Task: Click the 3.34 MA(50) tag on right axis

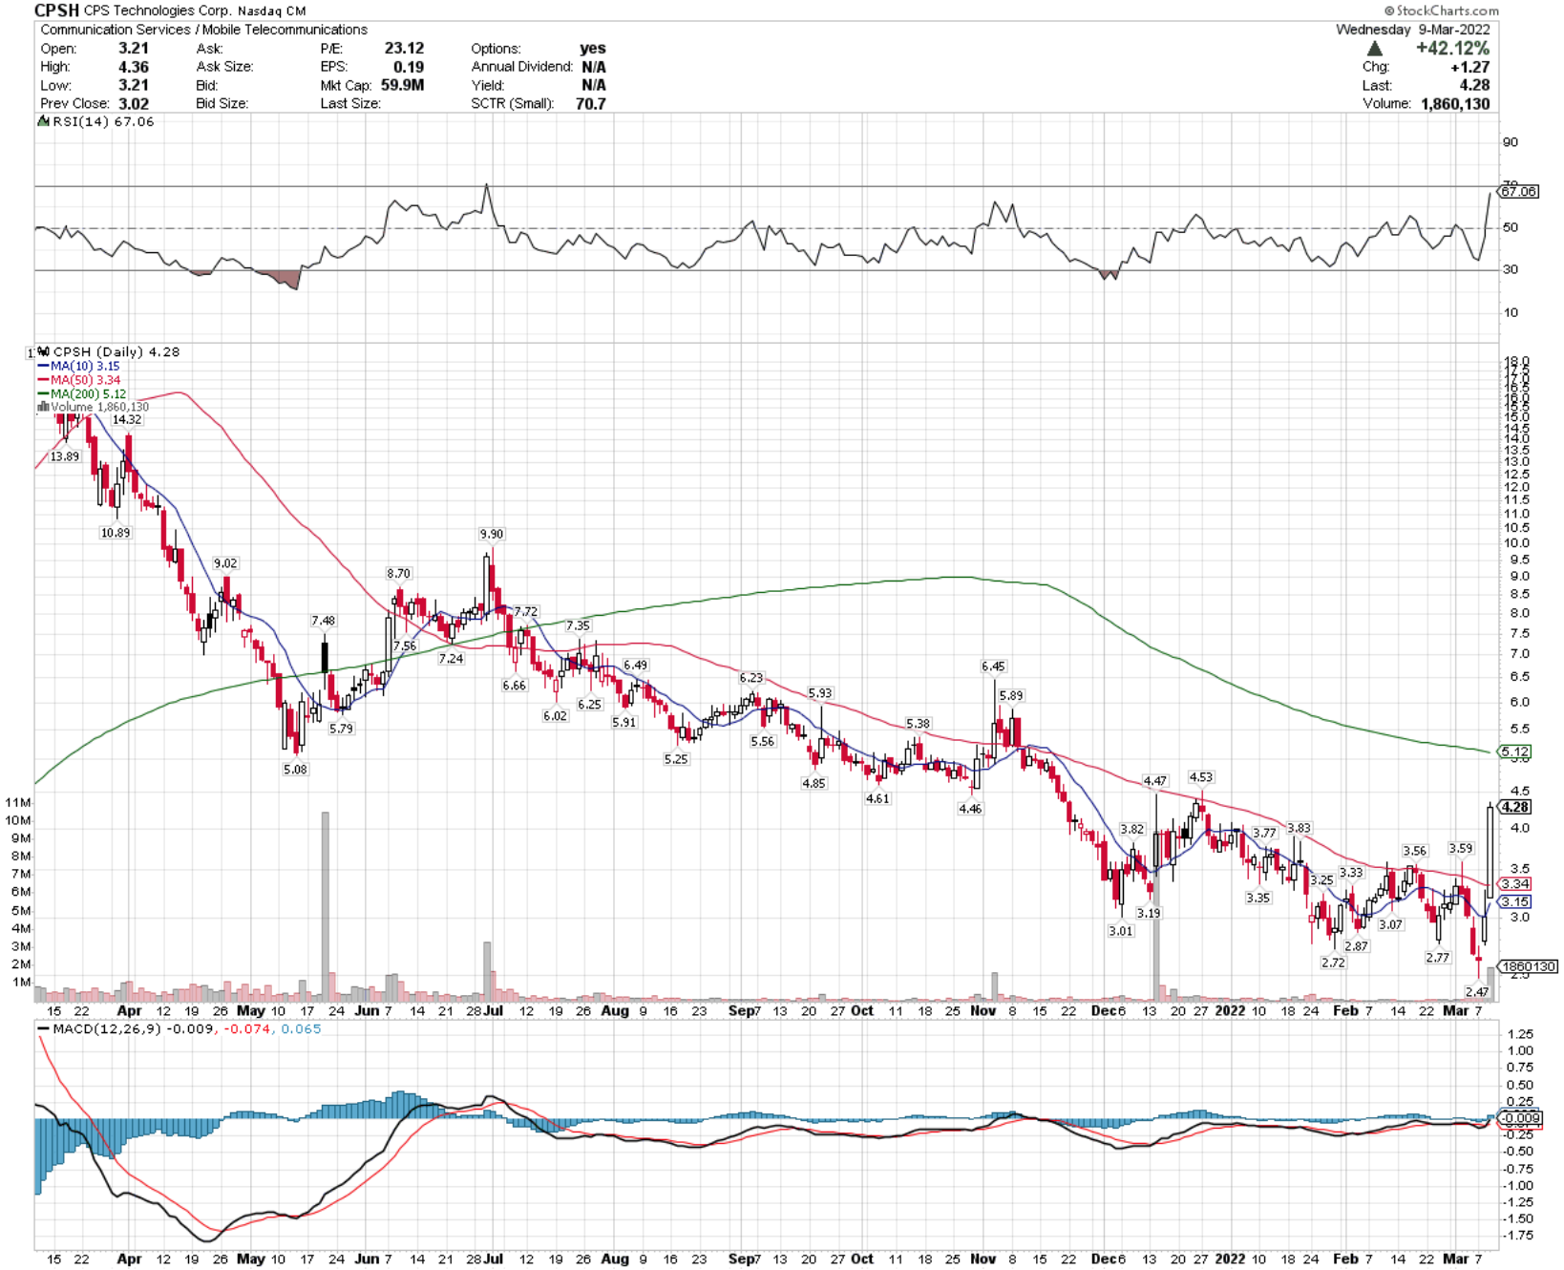Action: [1516, 883]
